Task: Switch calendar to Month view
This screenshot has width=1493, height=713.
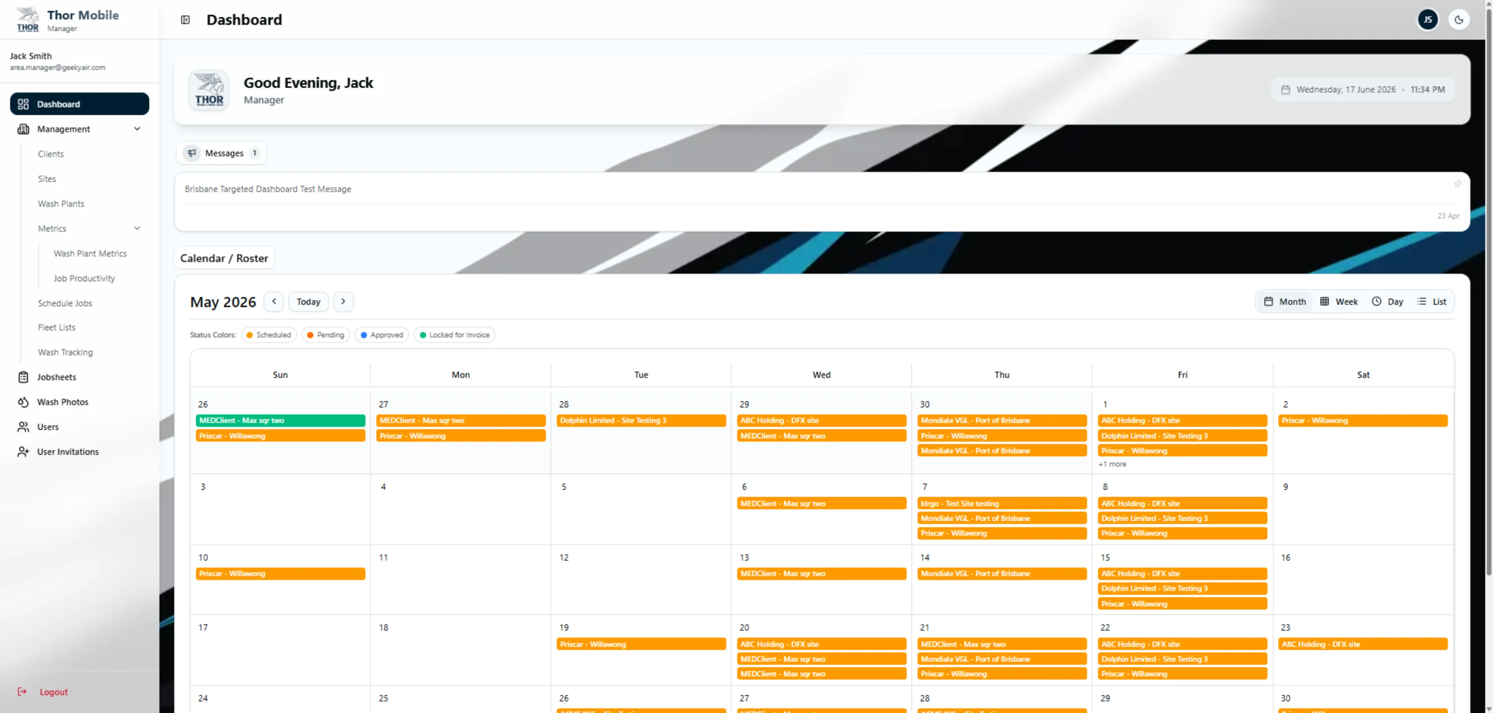Action: click(1285, 301)
